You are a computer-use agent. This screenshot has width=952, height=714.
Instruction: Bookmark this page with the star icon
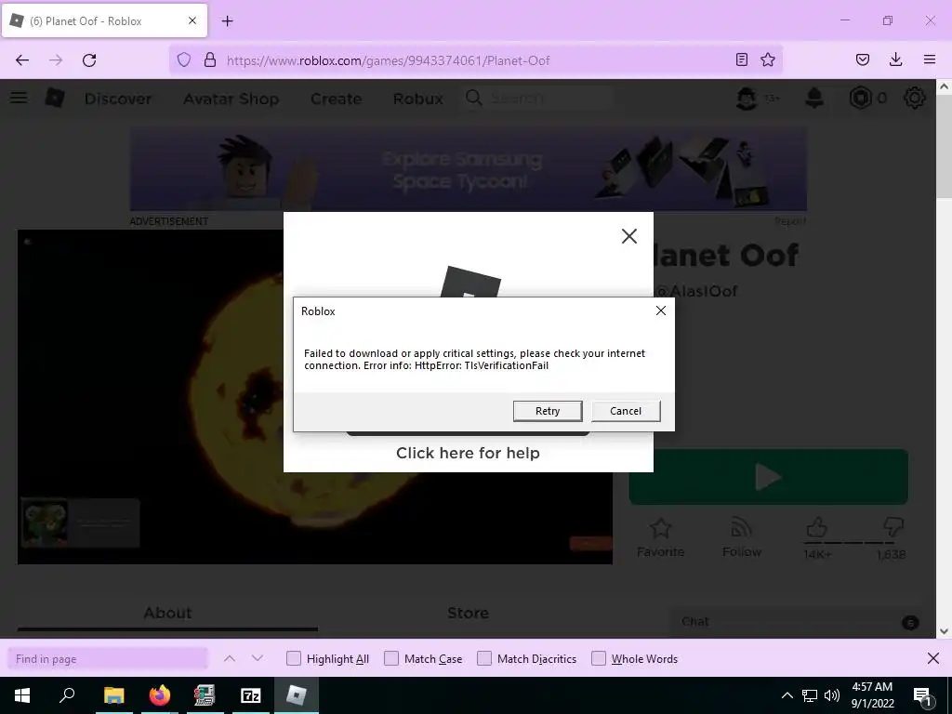point(767,59)
